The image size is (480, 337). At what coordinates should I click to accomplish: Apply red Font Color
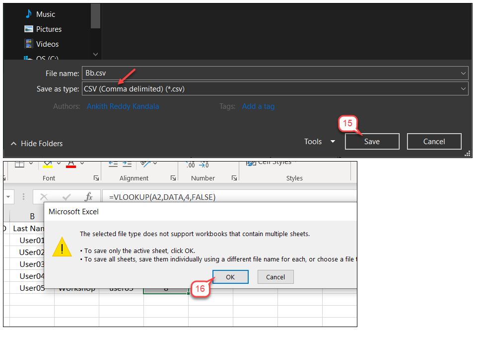pyautogui.click(x=71, y=165)
